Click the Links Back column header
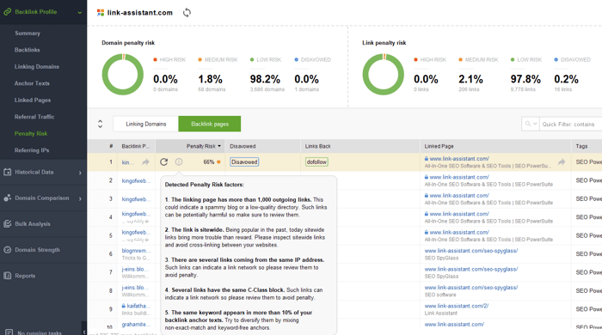This screenshot has height=335, width=602. (359, 146)
